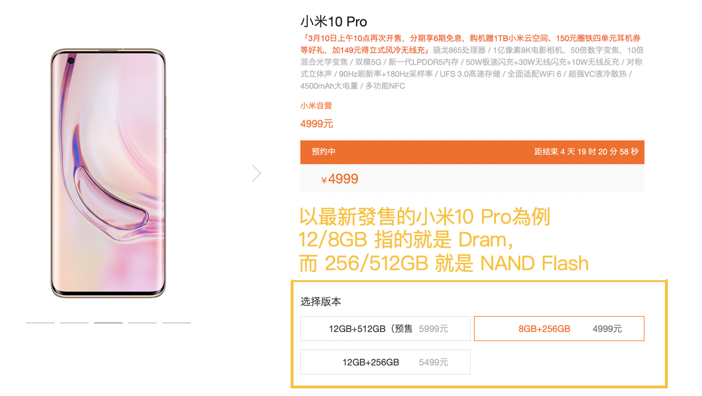702x396 pixels.
Task: Go to the fourth carousel indicator
Action: (x=142, y=323)
